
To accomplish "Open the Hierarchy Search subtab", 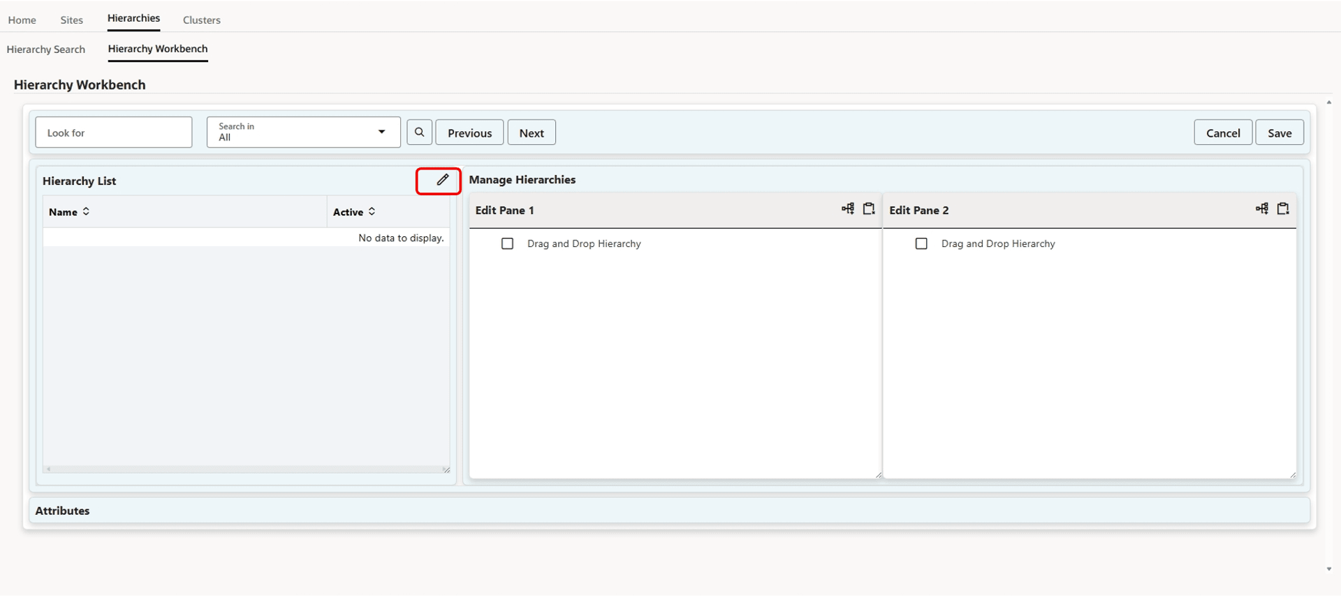I will 46,50.
